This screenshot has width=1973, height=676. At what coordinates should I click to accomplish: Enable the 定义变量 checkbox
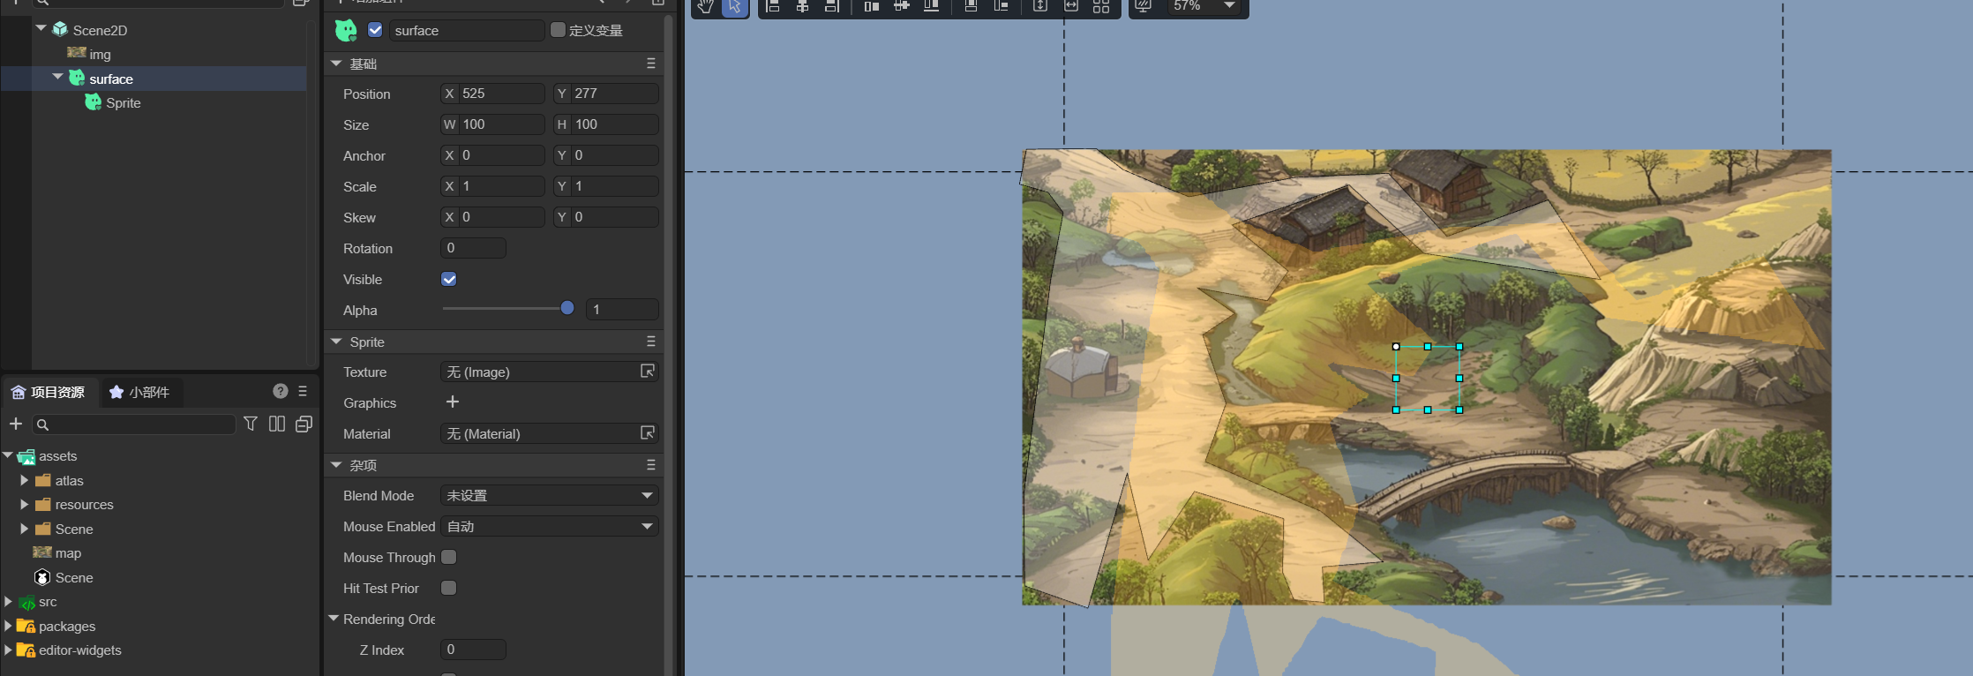558,30
